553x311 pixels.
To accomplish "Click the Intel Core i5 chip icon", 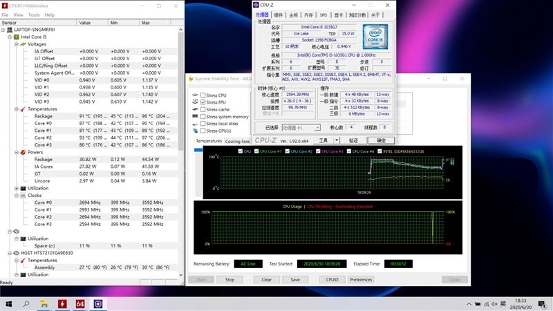I will (x=16, y=37).
